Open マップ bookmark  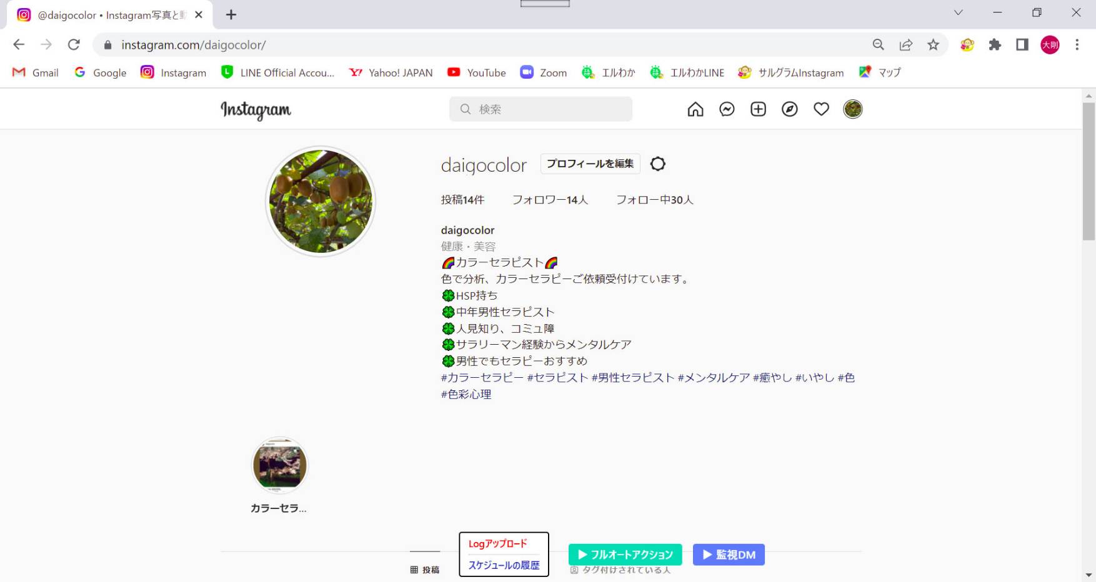(x=880, y=72)
